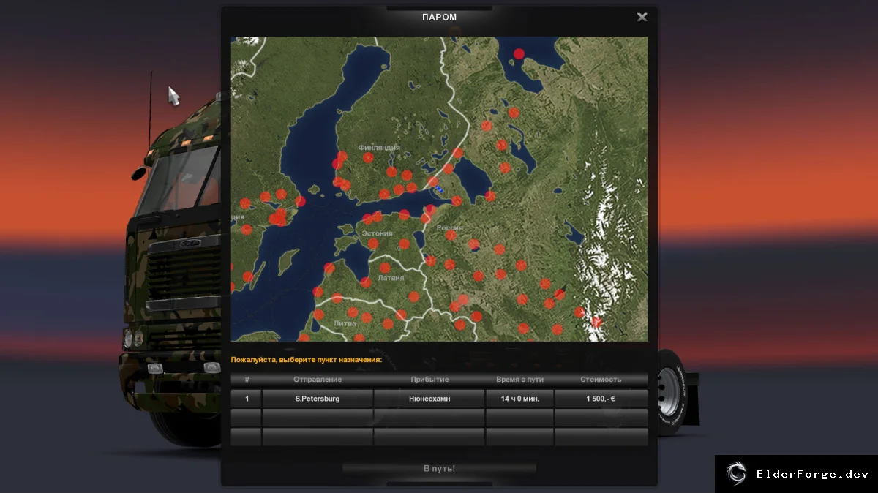
Task: Confirm the trip with the "В путь!" button
Action: (439, 468)
